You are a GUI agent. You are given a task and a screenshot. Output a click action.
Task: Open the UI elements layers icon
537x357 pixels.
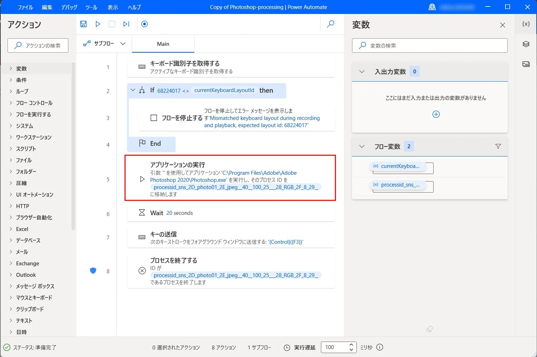point(526,44)
